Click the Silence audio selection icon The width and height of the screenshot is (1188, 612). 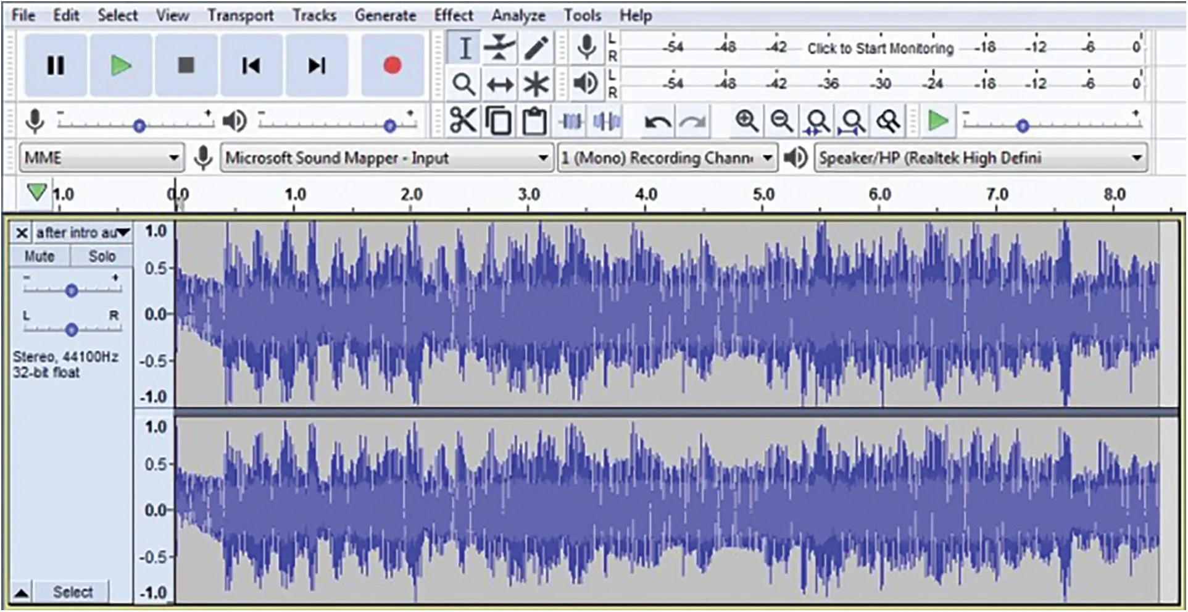[606, 121]
